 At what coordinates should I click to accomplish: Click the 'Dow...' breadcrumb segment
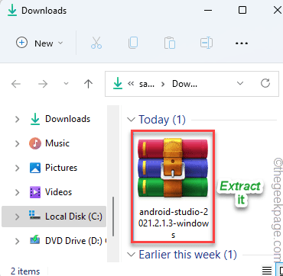pyautogui.click(x=184, y=84)
